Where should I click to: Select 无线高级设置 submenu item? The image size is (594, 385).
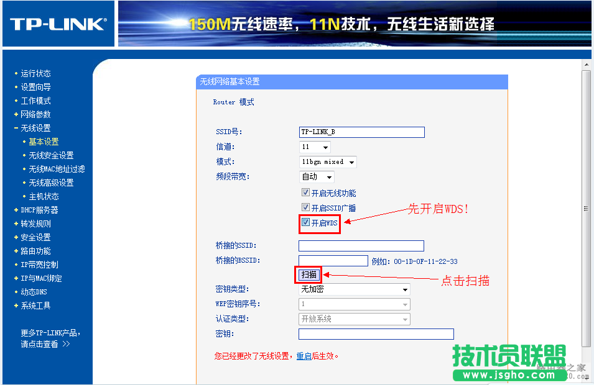[51, 183]
